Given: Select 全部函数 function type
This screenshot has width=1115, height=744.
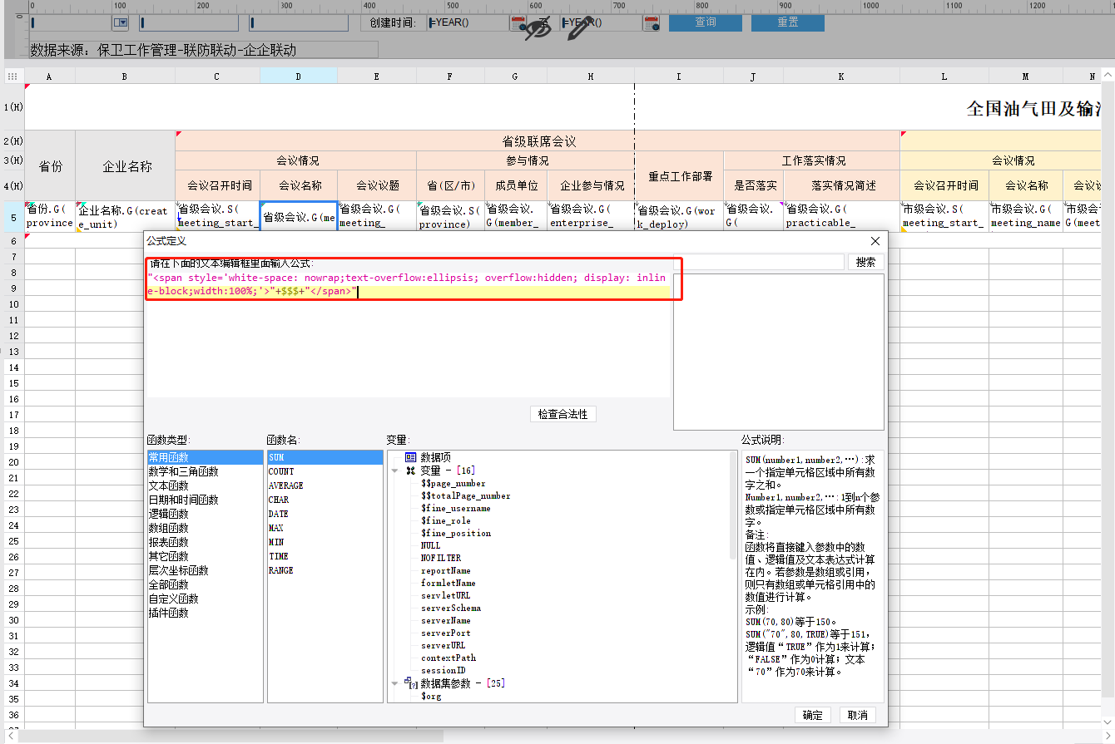Looking at the screenshot, I should [x=205, y=584].
